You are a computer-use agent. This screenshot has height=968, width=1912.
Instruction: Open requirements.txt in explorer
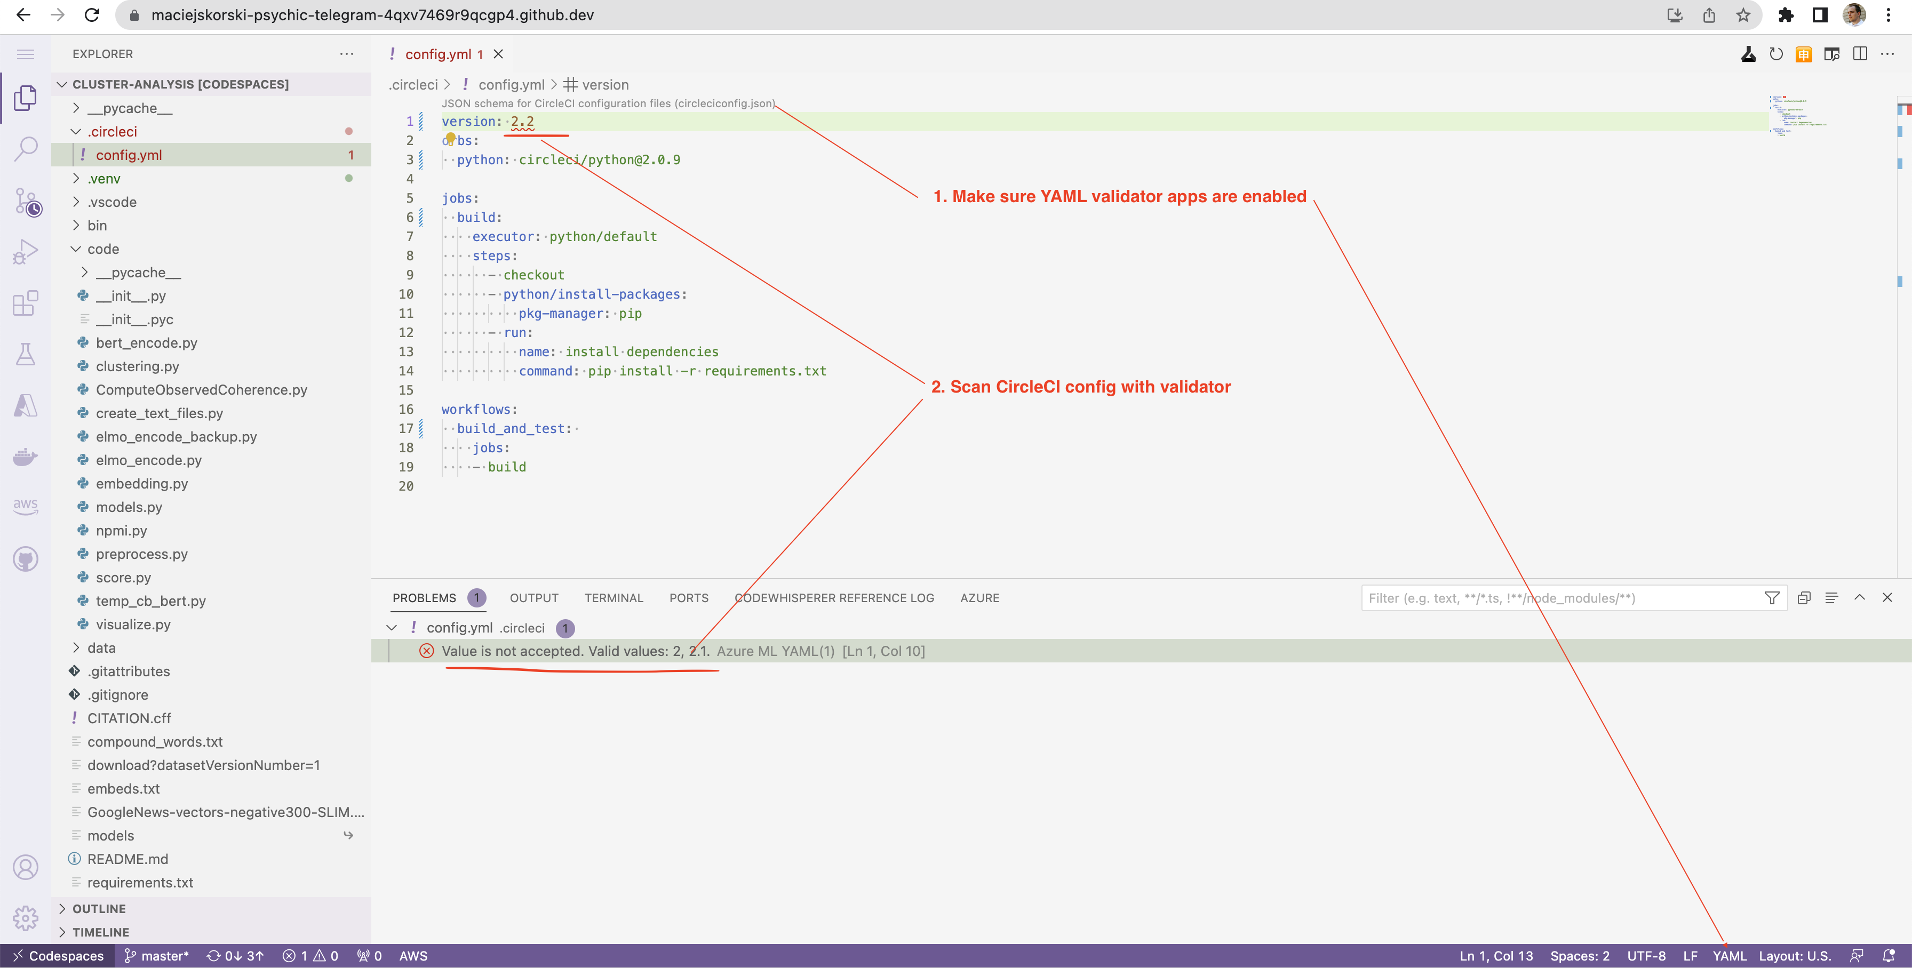point(140,882)
